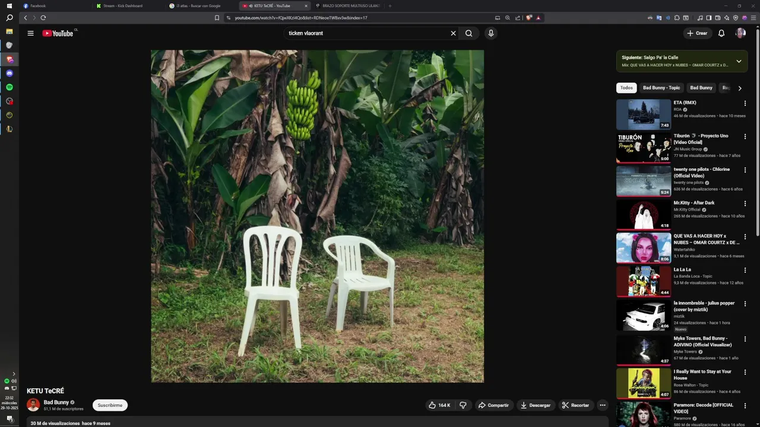Click the browser back arrow

coord(25,18)
